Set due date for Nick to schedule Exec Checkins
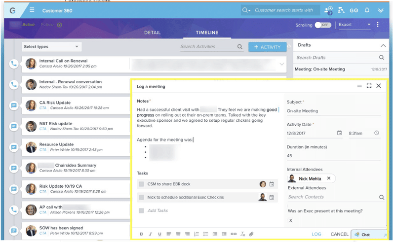 (272, 197)
